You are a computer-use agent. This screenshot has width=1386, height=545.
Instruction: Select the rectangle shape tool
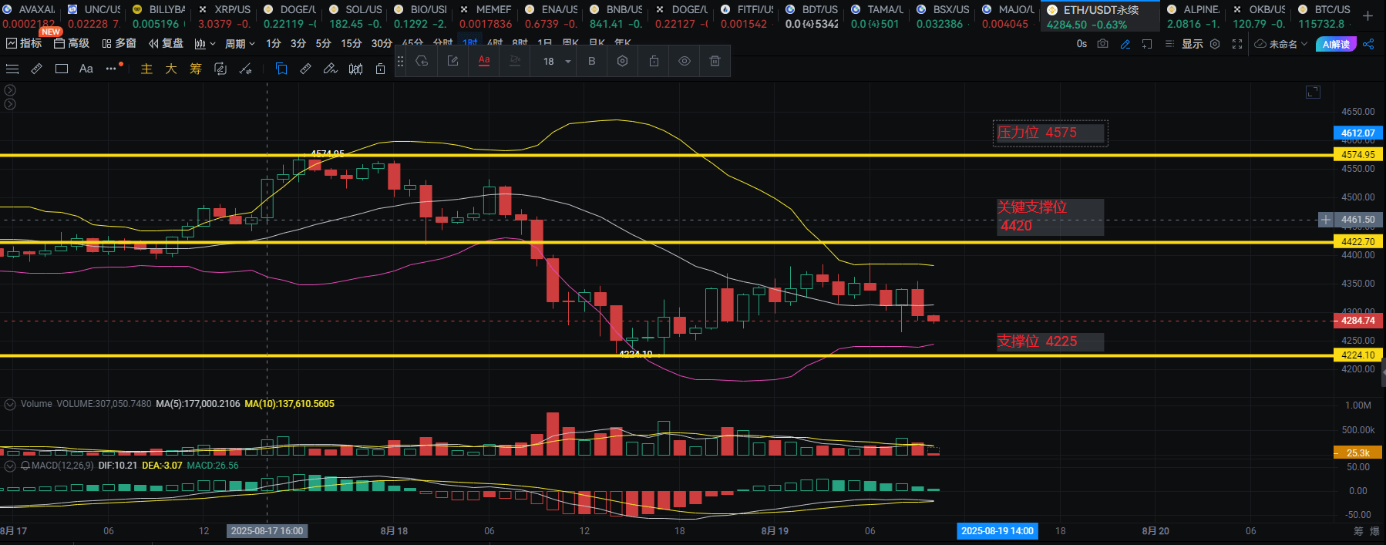coord(62,69)
